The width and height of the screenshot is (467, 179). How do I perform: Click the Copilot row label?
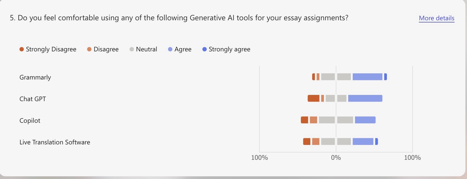coord(30,121)
